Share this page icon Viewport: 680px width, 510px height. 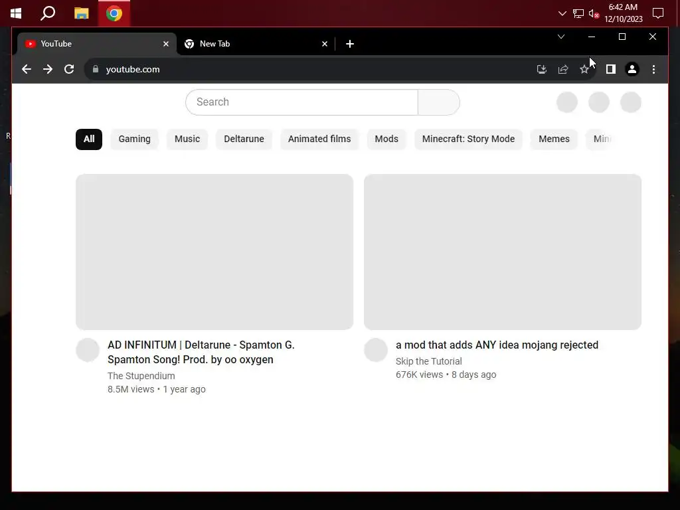point(563,69)
